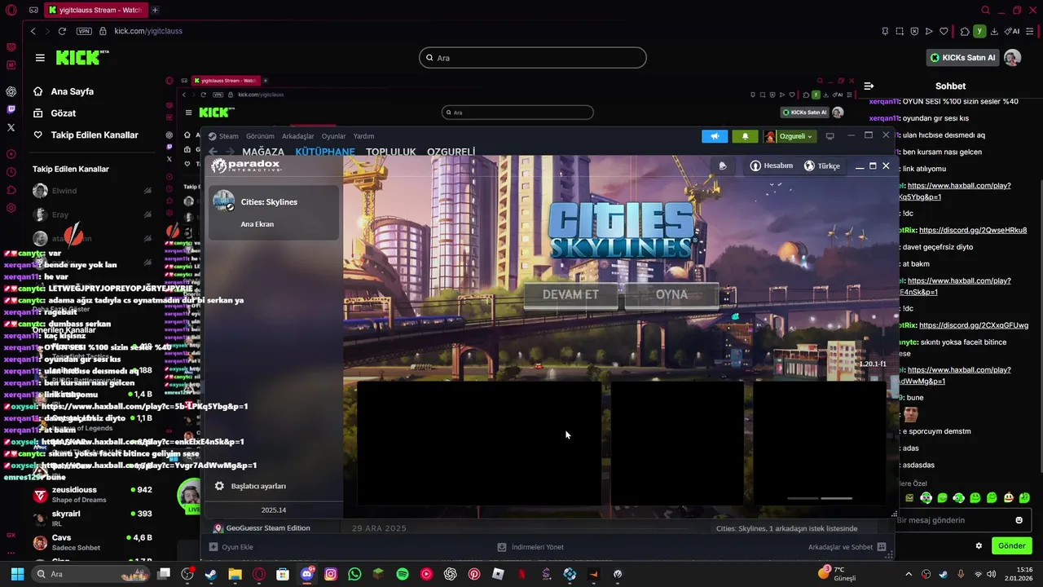This screenshot has height=587, width=1043.
Task: Open Hesabım in Paradox launcher
Action: 771,166
